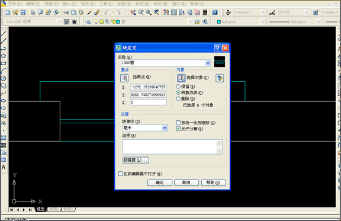Open the 文件 menu
341x221 pixels.
tap(15, 4)
